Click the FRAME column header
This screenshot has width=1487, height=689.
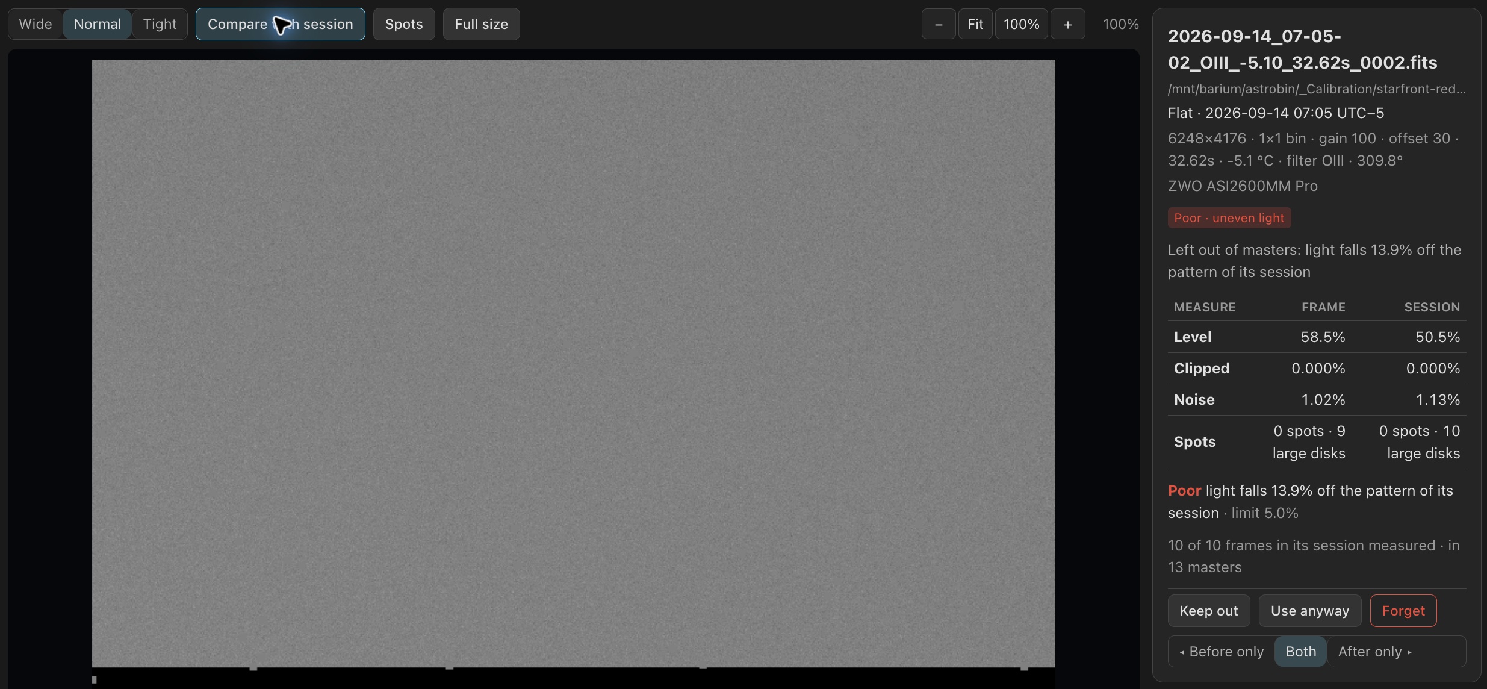pos(1323,307)
